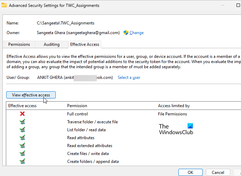Click the Select a user link
The width and height of the screenshot is (241, 176).
click(129, 77)
